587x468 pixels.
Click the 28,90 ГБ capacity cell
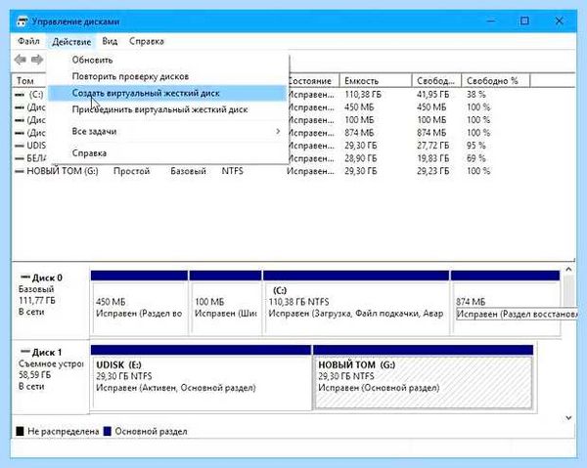pos(360,158)
